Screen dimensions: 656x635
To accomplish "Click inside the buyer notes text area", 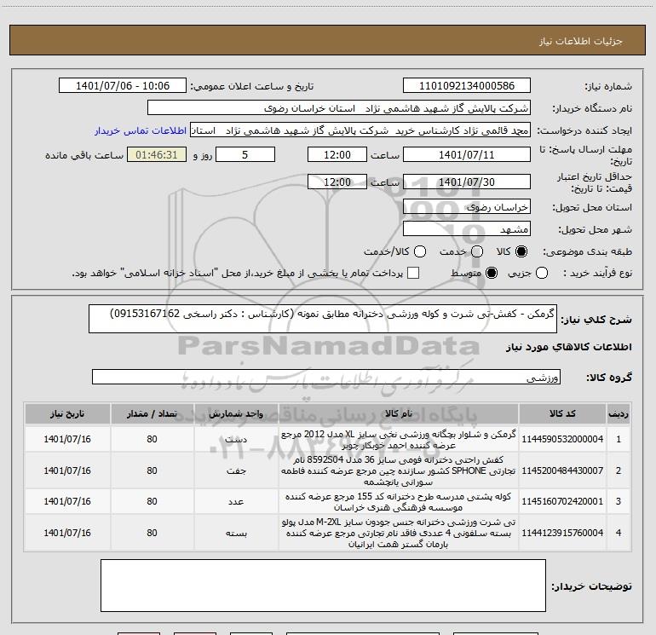I will tap(323, 588).
